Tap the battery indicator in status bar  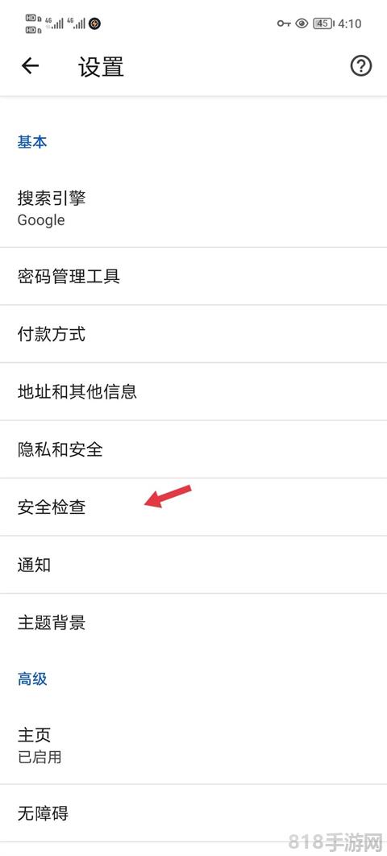tap(323, 23)
